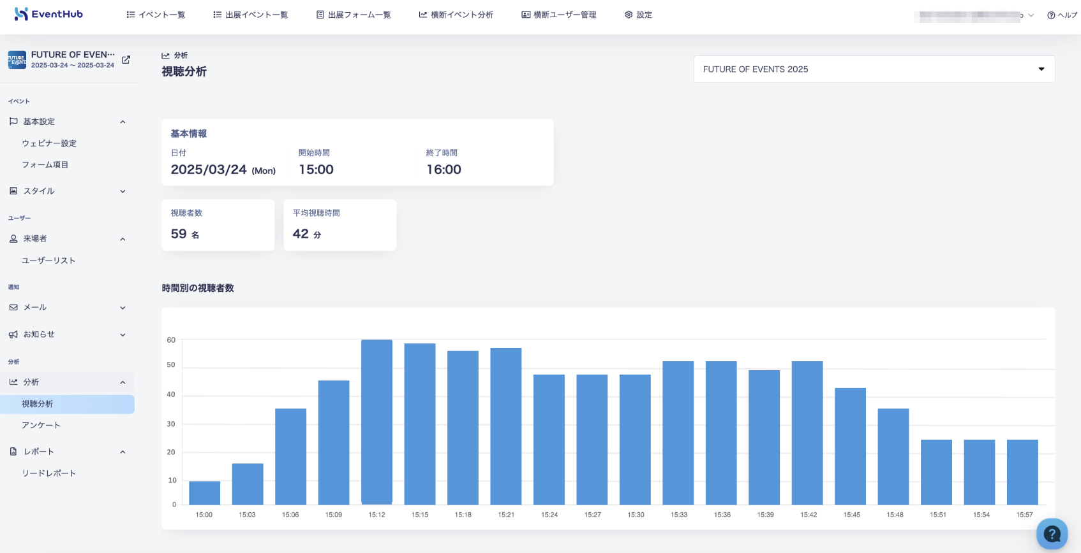Screen dimensions: 1081x553
Task: Click the EventHub logo
Action: [x=48, y=14]
